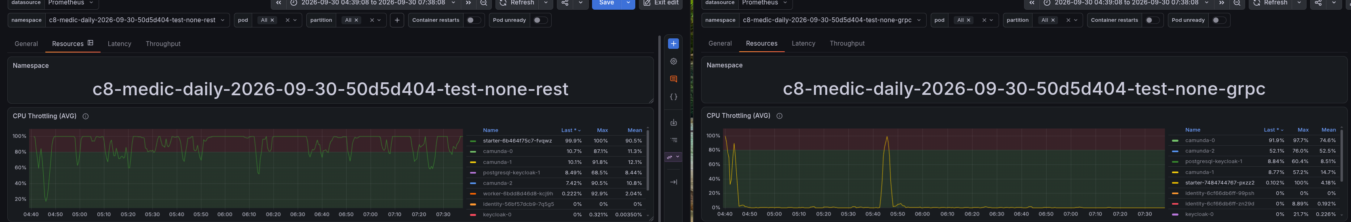The width and height of the screenshot is (1351, 222).
Task: Toggle Container restarts in grpc window
Action: coord(1152,20)
